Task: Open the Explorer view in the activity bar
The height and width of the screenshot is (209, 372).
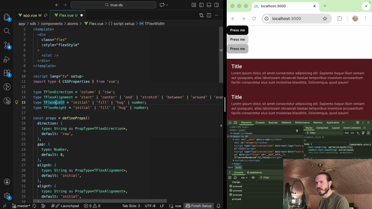Action: pyautogui.click(x=7, y=17)
